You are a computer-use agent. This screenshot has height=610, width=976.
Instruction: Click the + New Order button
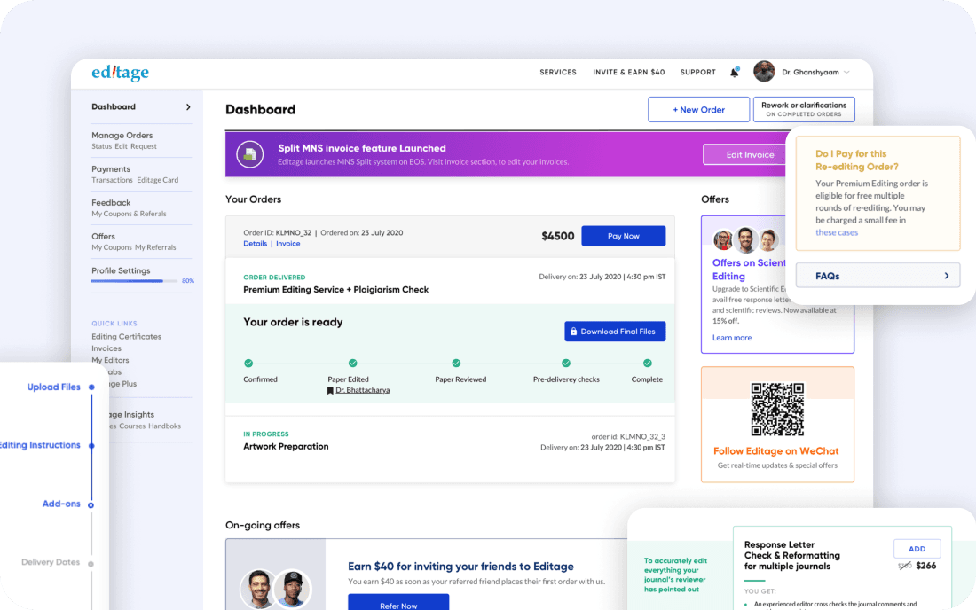698,109
